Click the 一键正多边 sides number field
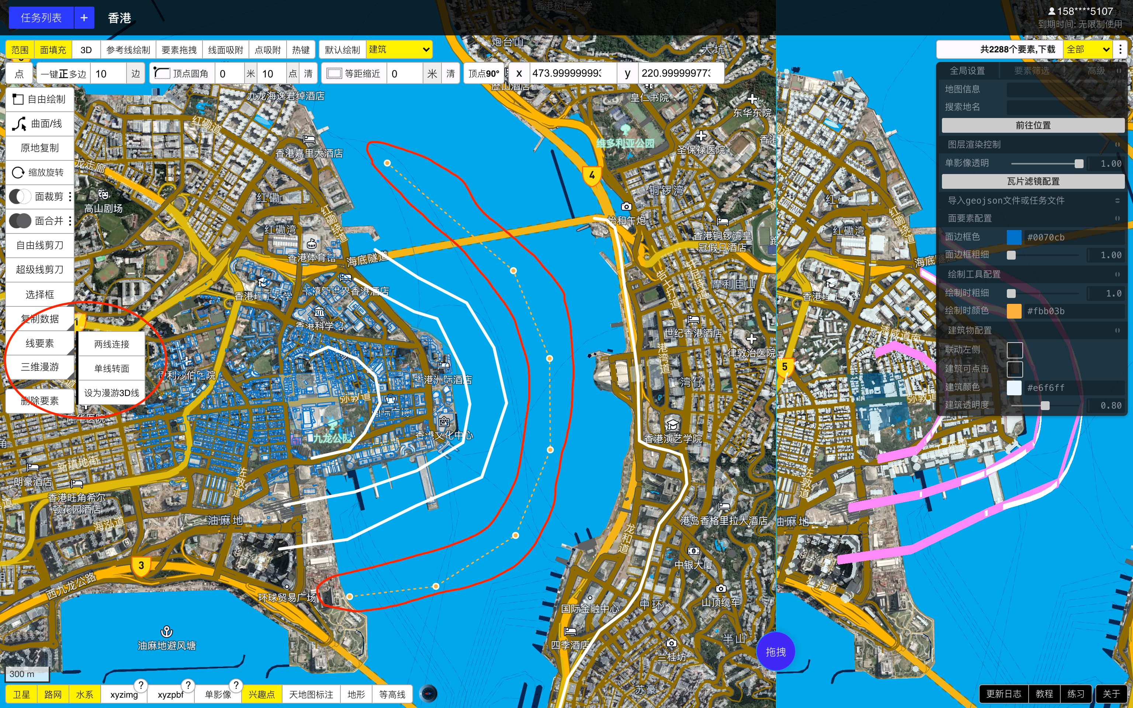This screenshot has width=1133, height=708. point(109,73)
